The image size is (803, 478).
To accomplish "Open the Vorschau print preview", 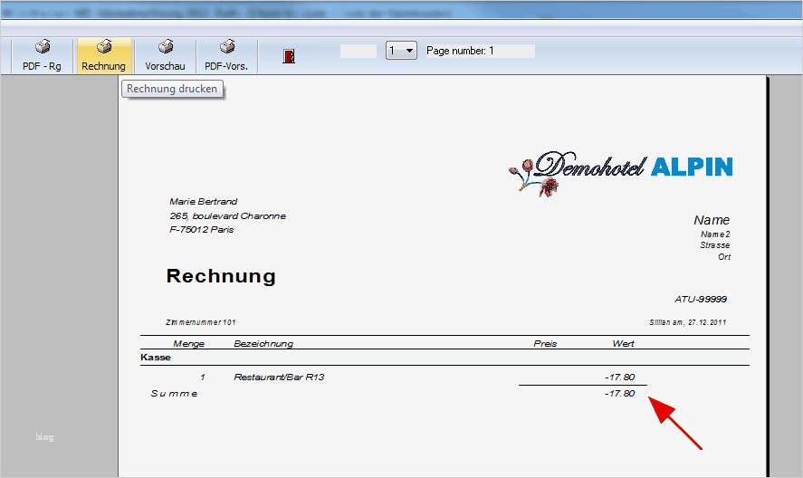I will click(165, 56).
